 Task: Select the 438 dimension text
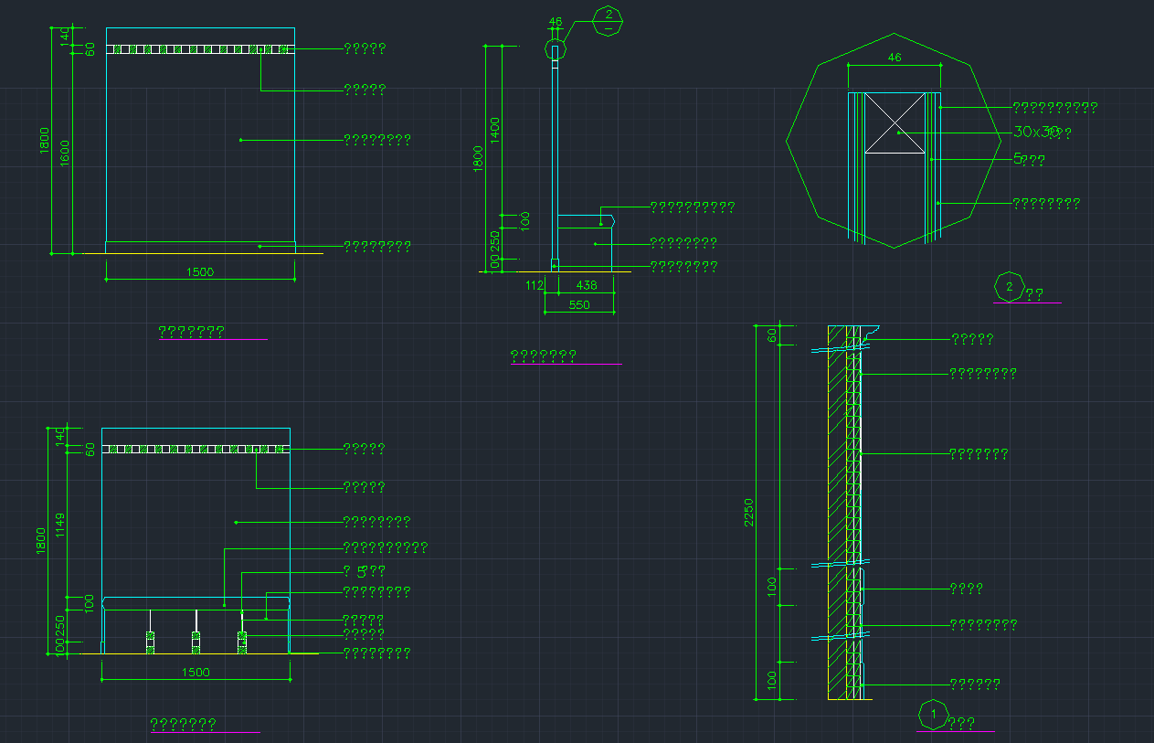586,285
